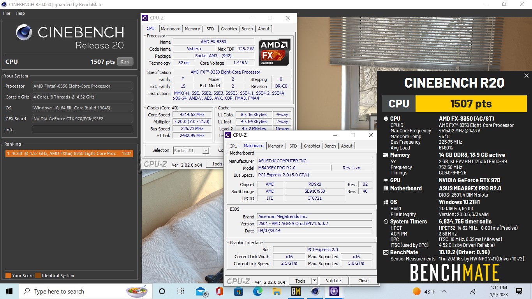The image size is (532, 299).
Task: Open the weather widget showing 43°F
Action: pyautogui.click(x=424, y=291)
